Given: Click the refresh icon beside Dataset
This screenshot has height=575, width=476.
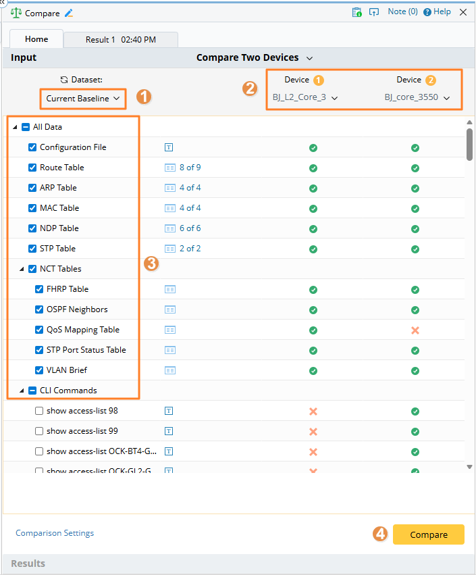Looking at the screenshot, I should (x=64, y=80).
